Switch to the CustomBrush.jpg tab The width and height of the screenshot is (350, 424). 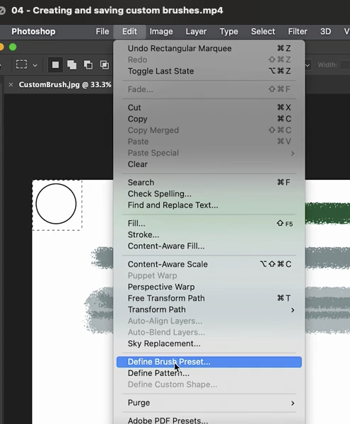point(65,85)
